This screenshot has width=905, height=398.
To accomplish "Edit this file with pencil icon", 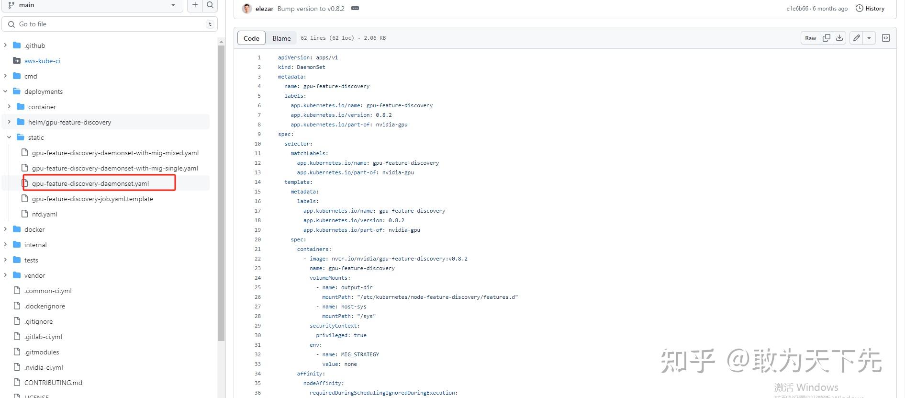I will tap(857, 38).
